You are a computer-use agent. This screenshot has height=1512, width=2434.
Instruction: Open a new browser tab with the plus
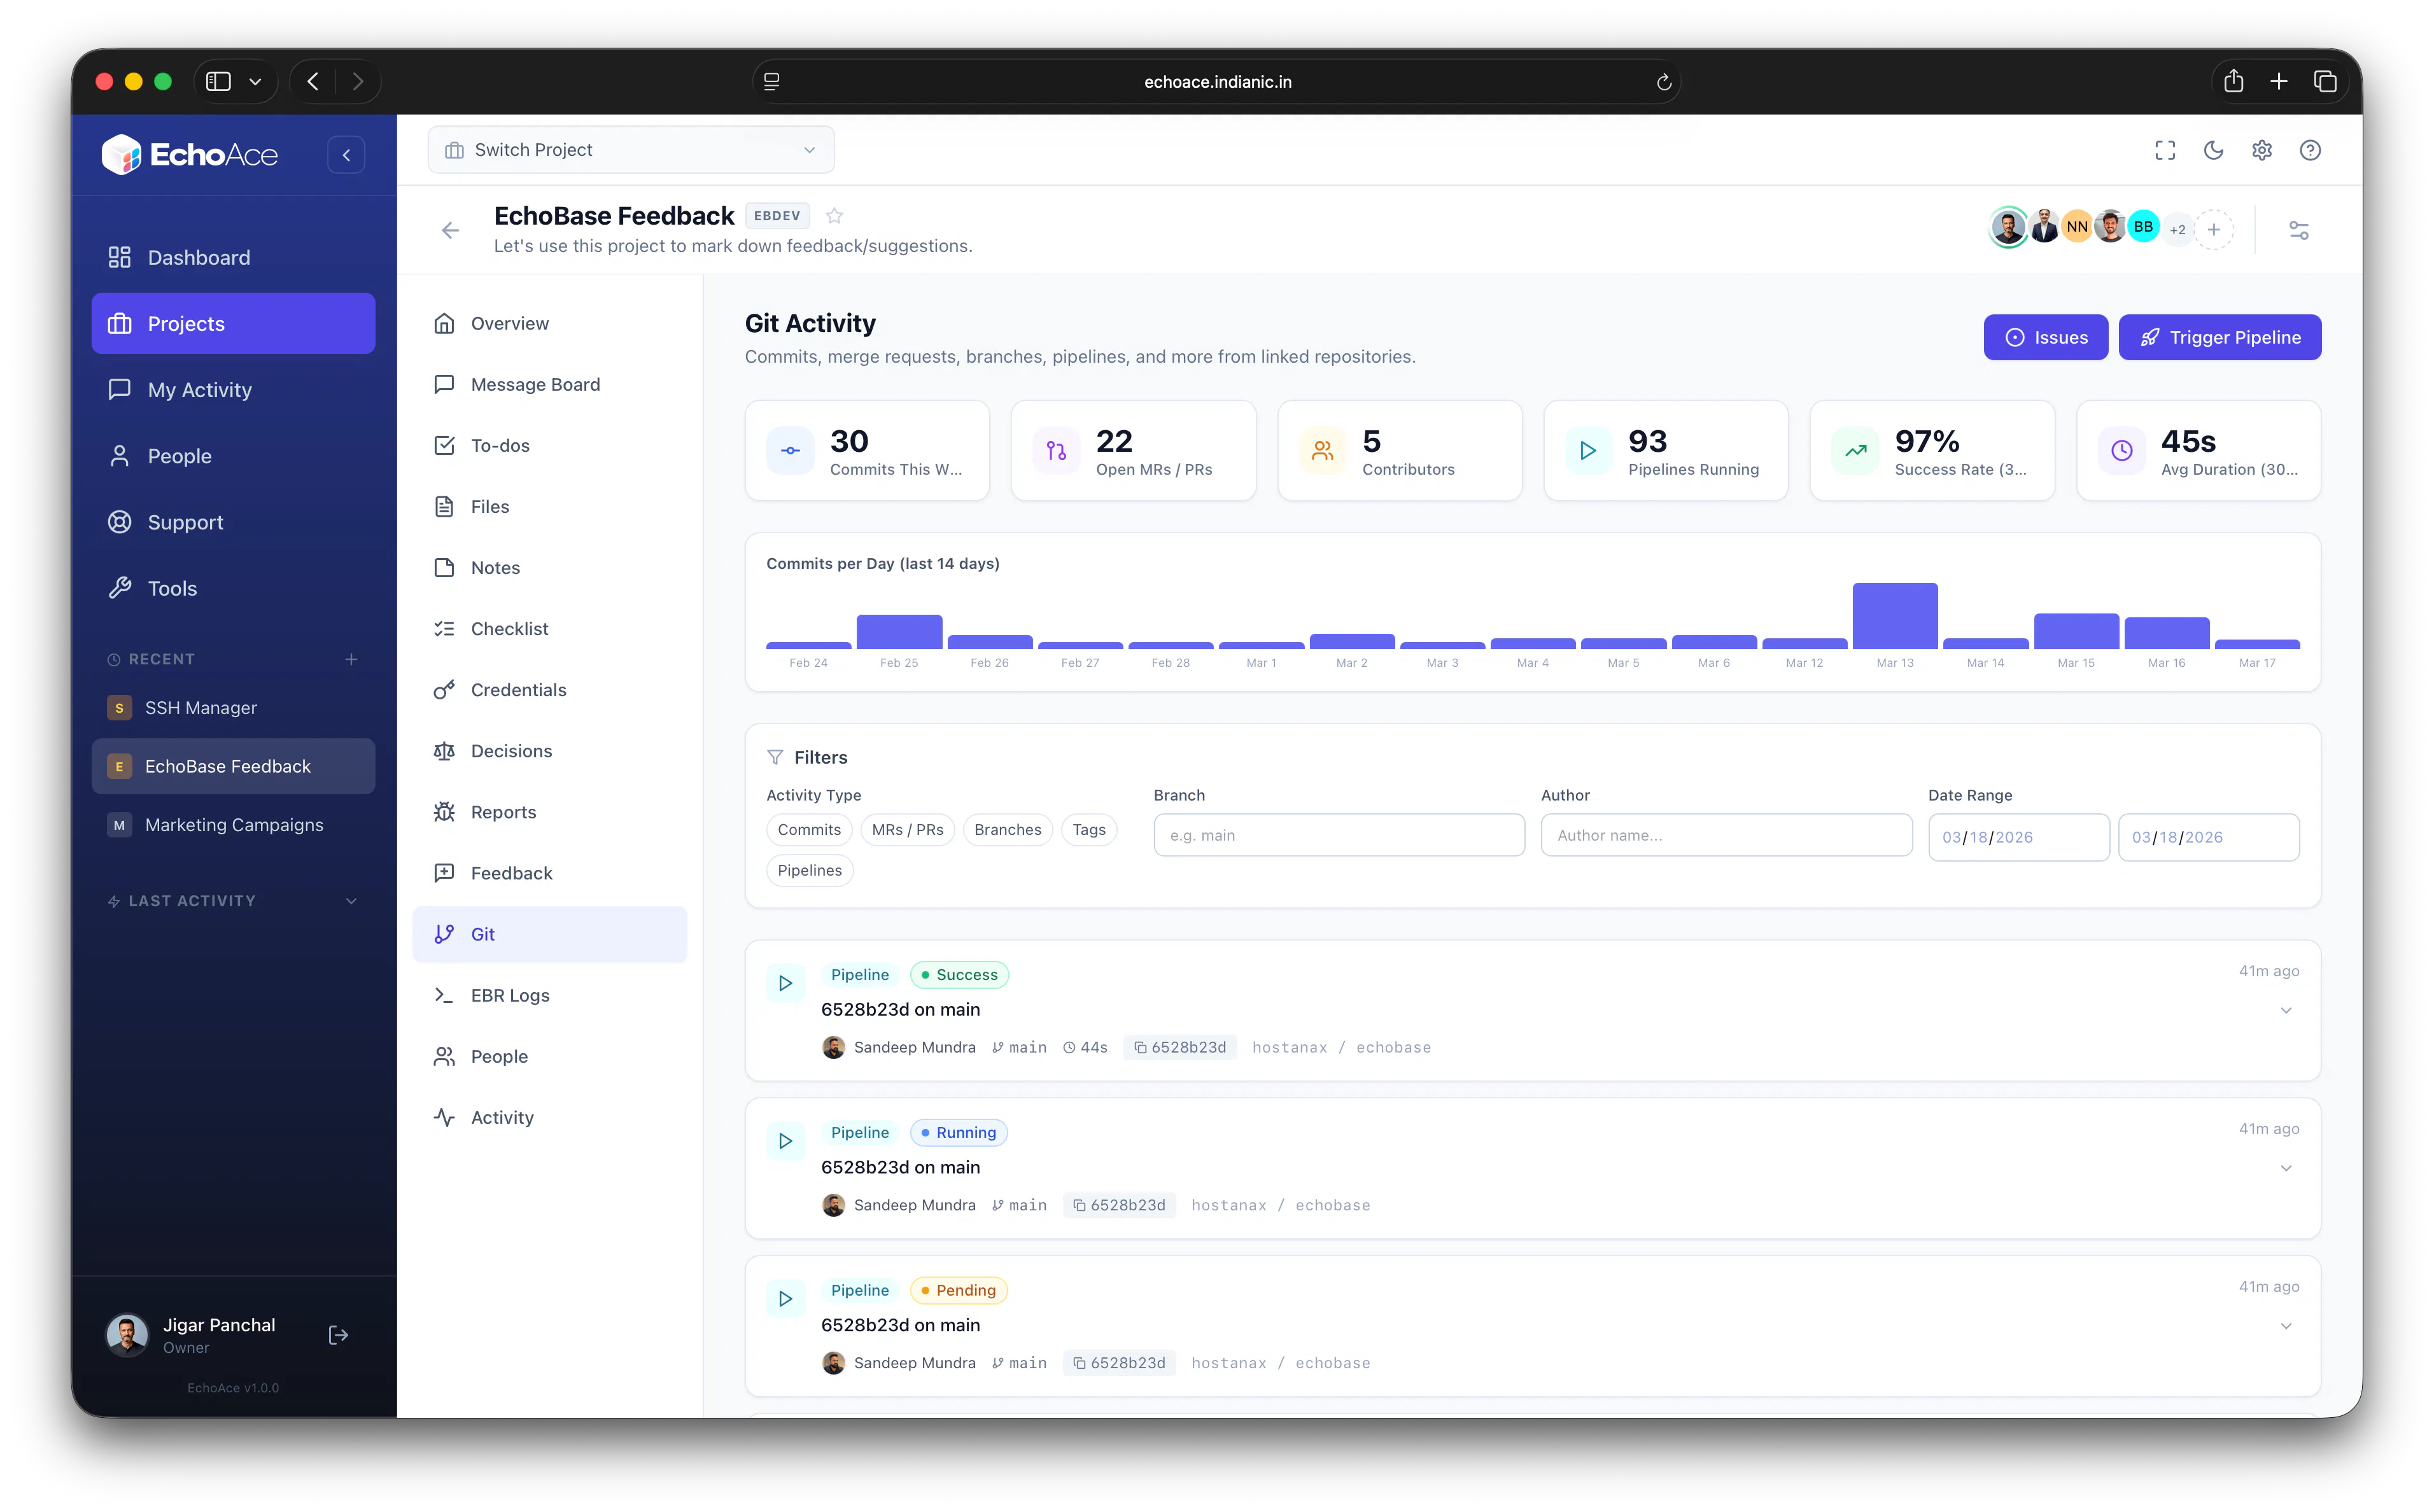point(2278,82)
